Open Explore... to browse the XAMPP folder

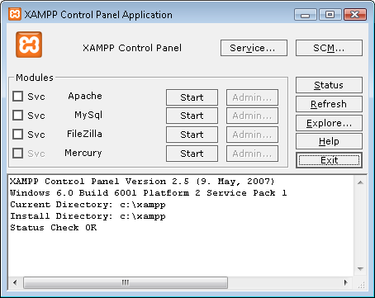(329, 123)
